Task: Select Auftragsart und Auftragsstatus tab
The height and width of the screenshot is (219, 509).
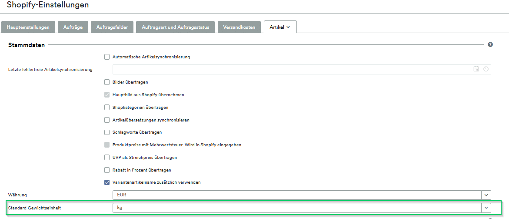Action: [x=175, y=27]
